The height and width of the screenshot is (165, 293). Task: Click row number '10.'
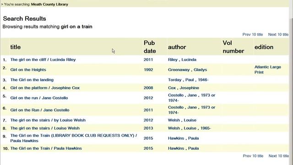5,148
